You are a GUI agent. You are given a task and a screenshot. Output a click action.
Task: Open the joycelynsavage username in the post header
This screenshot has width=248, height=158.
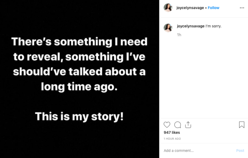pyautogui.click(x=190, y=8)
